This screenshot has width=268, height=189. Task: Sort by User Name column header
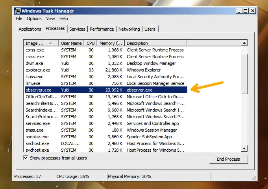(71, 43)
